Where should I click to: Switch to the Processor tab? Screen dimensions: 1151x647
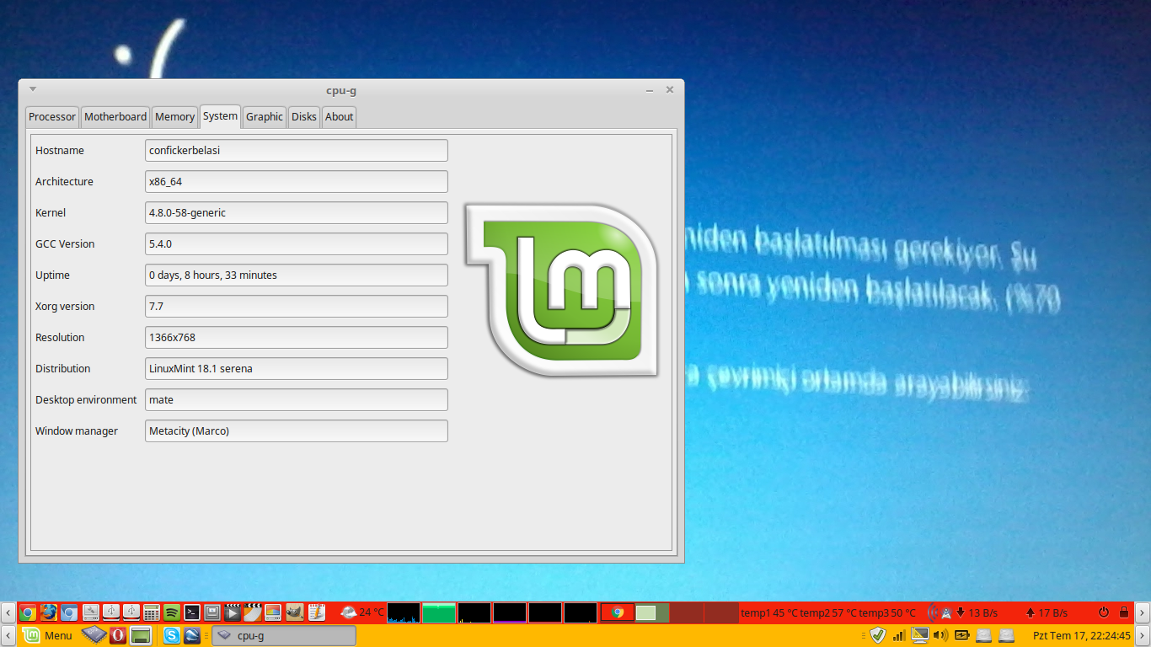coord(52,116)
